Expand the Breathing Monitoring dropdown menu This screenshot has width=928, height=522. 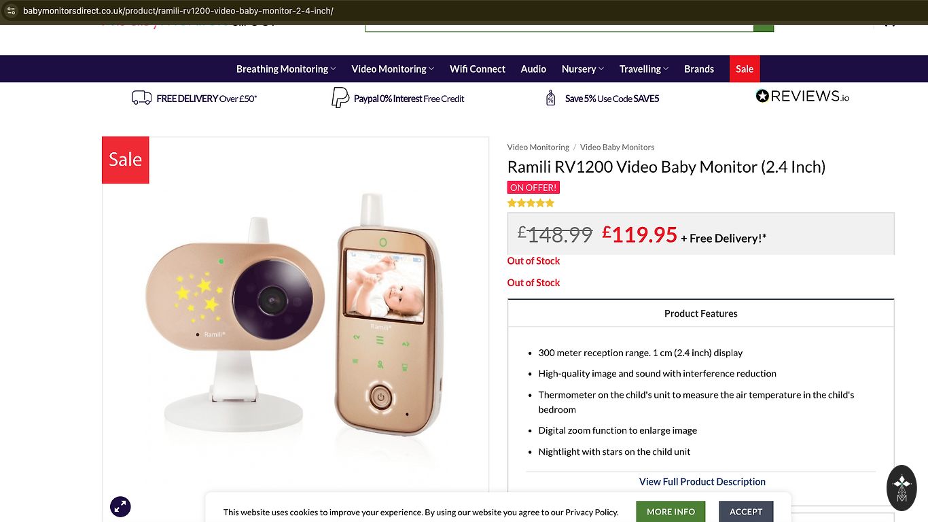286,69
